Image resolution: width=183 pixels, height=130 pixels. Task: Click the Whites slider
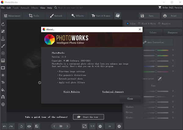pos(156,113)
